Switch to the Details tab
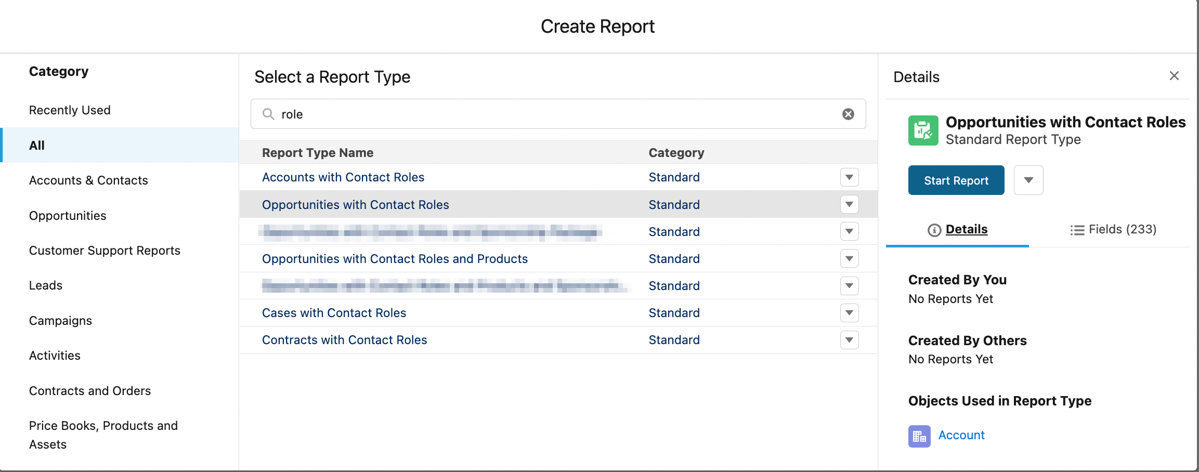The width and height of the screenshot is (1199, 472). pyautogui.click(x=957, y=229)
